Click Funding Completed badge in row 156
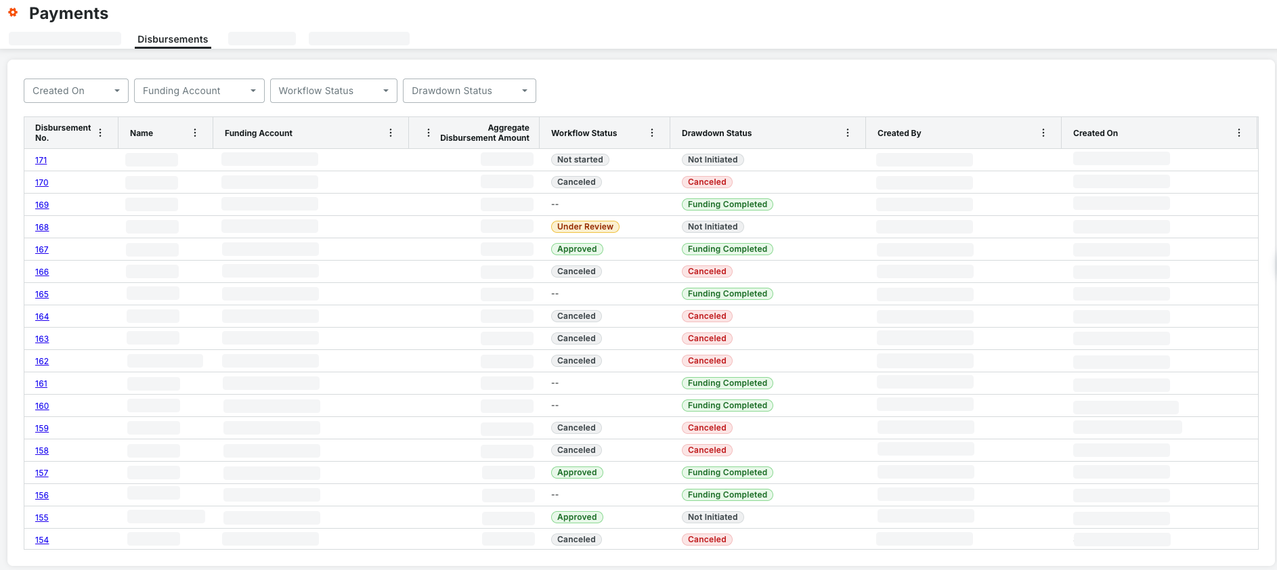Screen dimensions: 1277x570 (727, 495)
